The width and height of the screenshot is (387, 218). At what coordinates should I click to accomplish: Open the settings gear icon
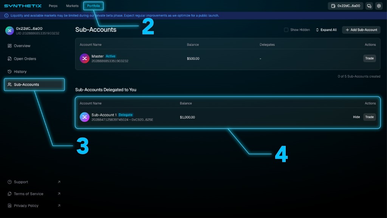pos(378,6)
